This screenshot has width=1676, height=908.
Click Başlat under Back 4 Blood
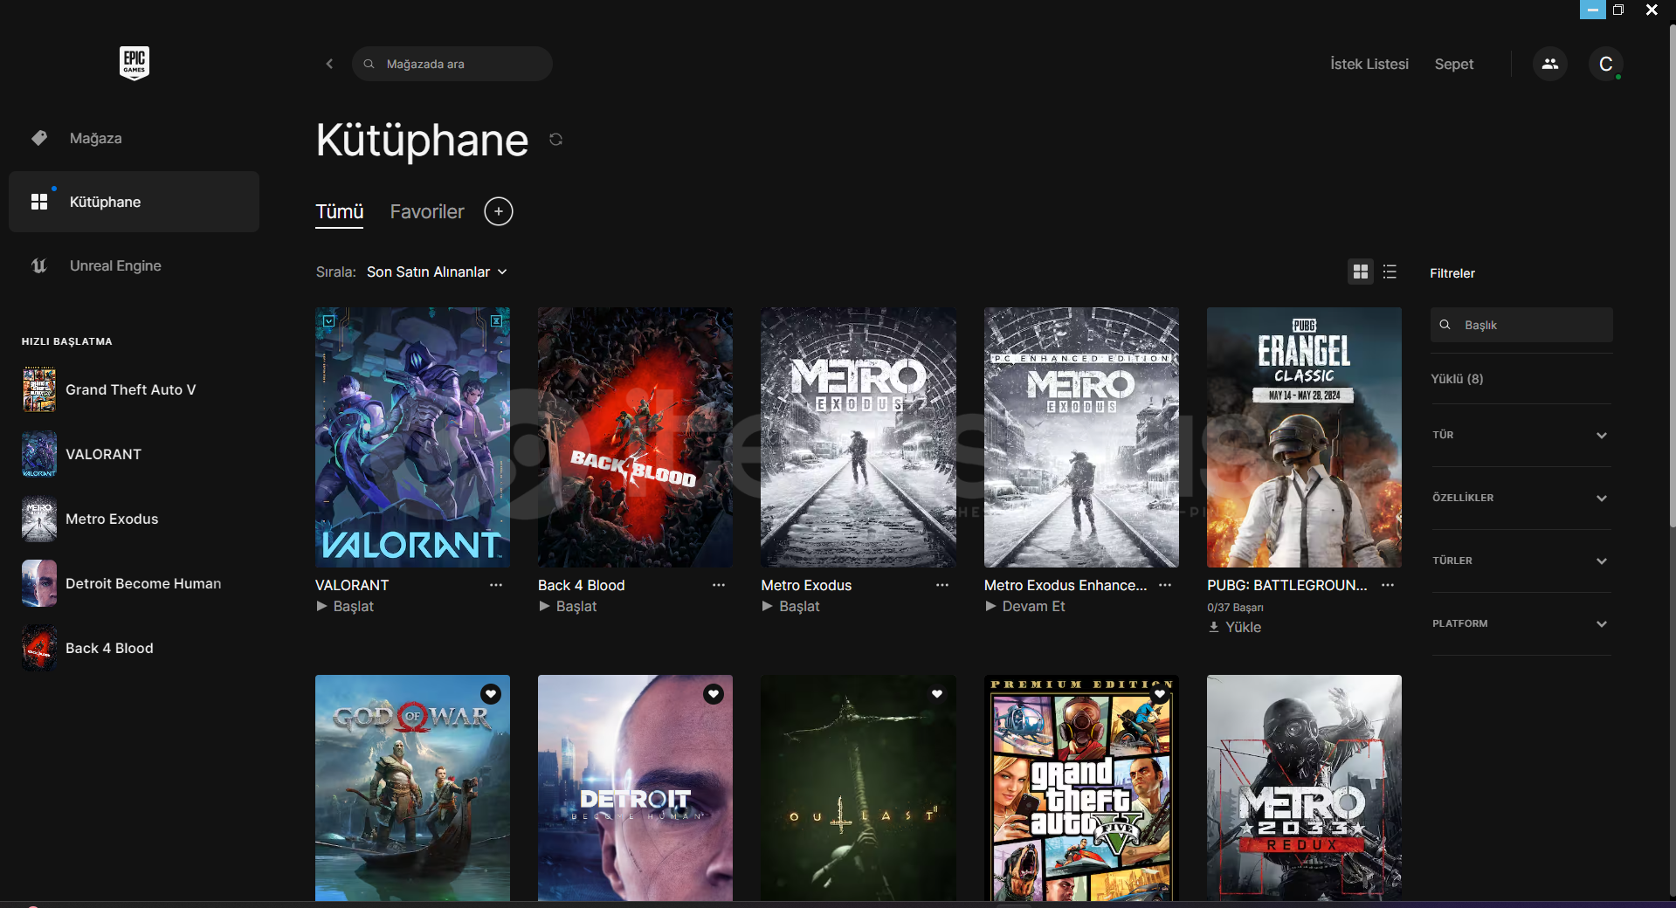(568, 606)
